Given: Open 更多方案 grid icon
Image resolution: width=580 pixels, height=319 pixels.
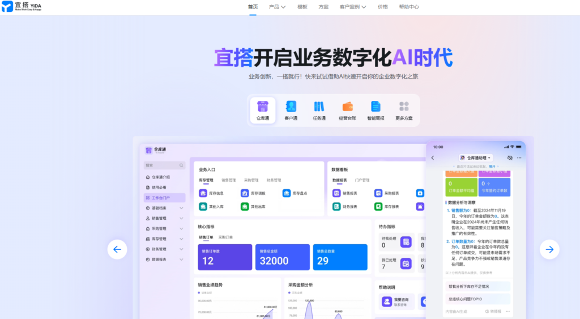Looking at the screenshot, I should point(404,107).
